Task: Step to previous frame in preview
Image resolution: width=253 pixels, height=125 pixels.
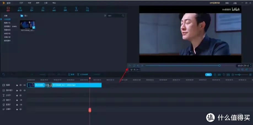Action: 138,66
